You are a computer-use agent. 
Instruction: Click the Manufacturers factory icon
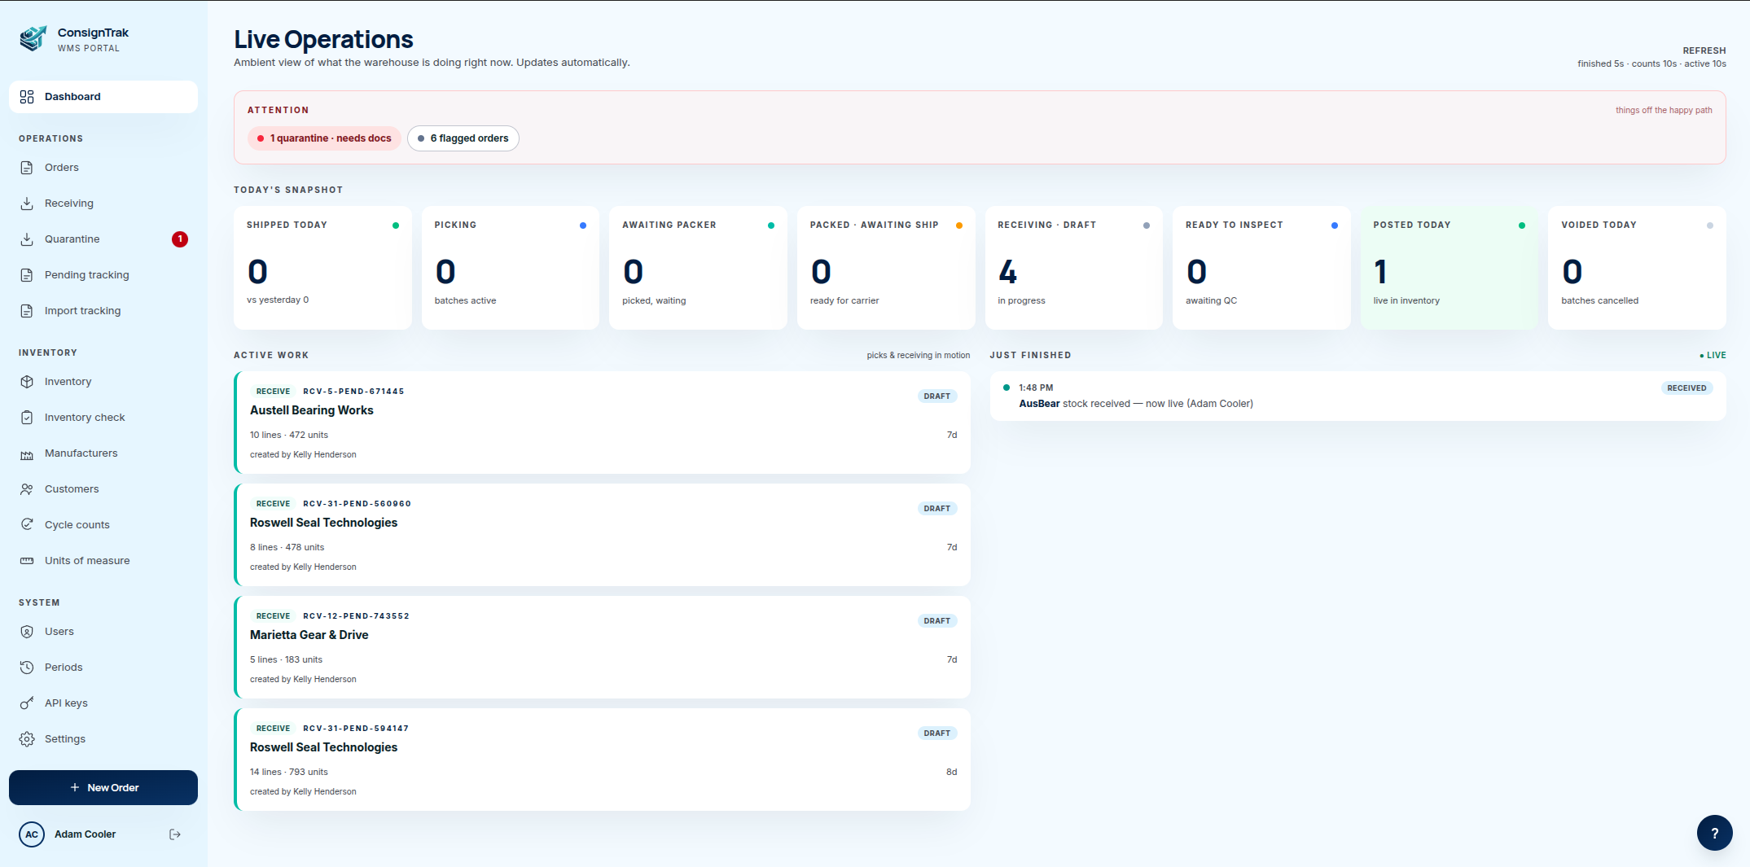(27, 453)
